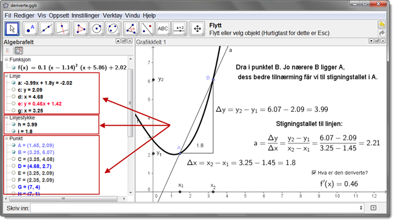This screenshot has width=395, height=222.
Task: Click Algebrafelt scroll down arrow
Action: [130, 192]
